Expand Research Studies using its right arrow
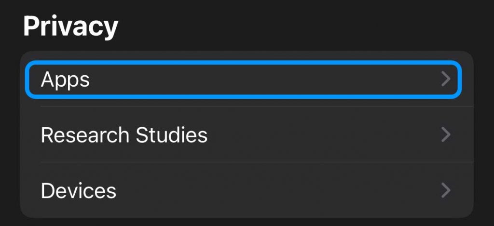The height and width of the screenshot is (226, 494). click(446, 135)
